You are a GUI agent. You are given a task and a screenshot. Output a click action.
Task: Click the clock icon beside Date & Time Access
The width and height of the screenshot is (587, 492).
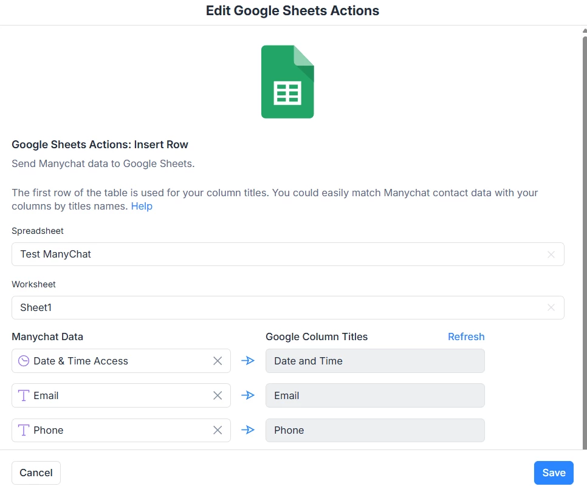pyautogui.click(x=24, y=361)
